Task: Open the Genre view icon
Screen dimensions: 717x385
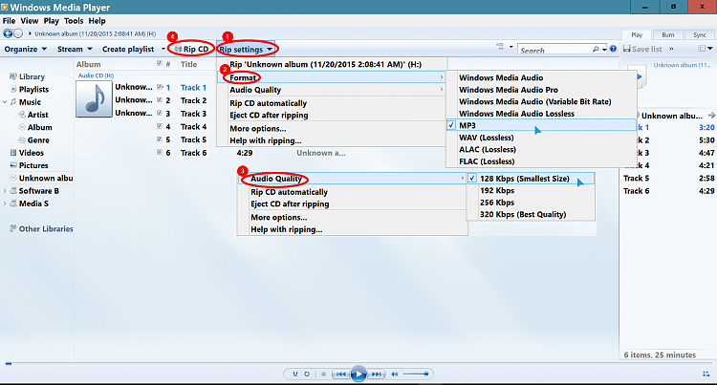Action: click(22, 139)
